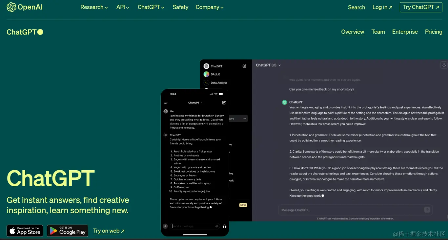Click the Log in link

coord(382,7)
